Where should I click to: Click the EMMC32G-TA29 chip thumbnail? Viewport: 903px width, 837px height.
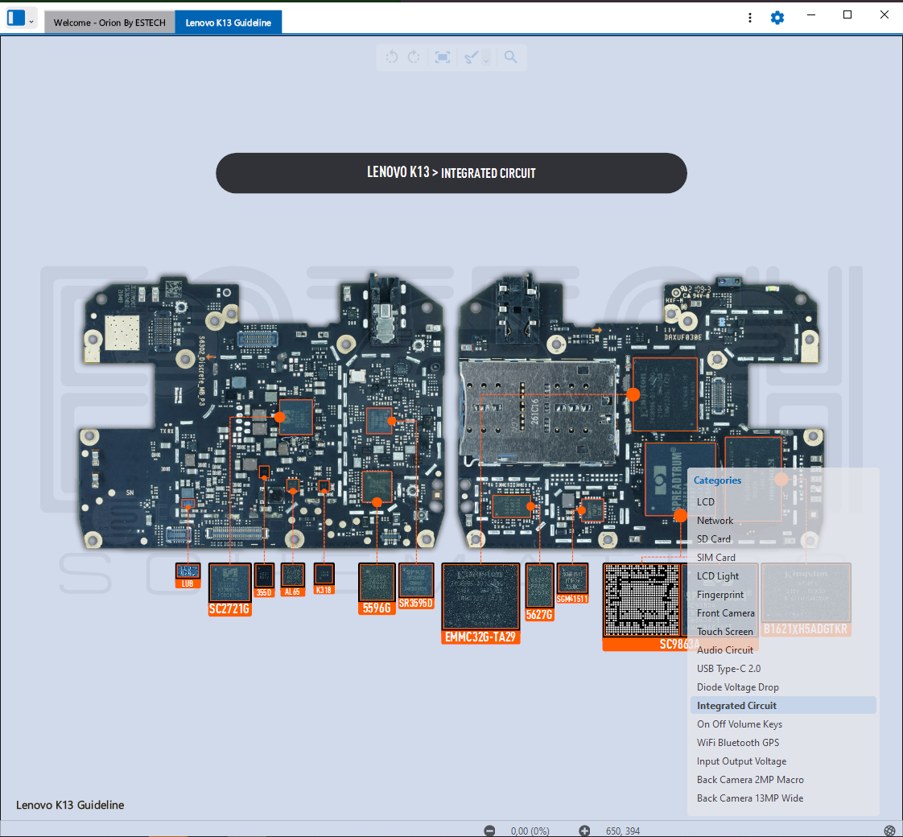coord(480,603)
